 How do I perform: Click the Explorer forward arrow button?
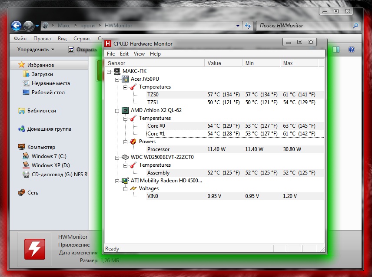[28, 26]
